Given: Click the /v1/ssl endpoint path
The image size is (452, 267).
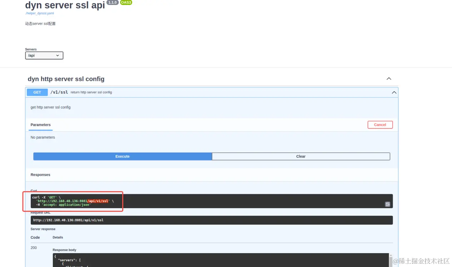Looking at the screenshot, I should 59,92.
